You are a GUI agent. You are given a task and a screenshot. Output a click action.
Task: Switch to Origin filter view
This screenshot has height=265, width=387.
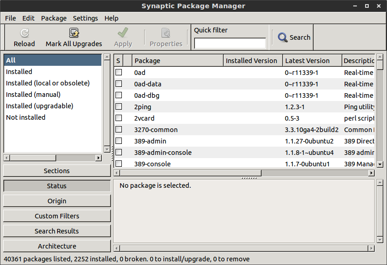[57, 201]
